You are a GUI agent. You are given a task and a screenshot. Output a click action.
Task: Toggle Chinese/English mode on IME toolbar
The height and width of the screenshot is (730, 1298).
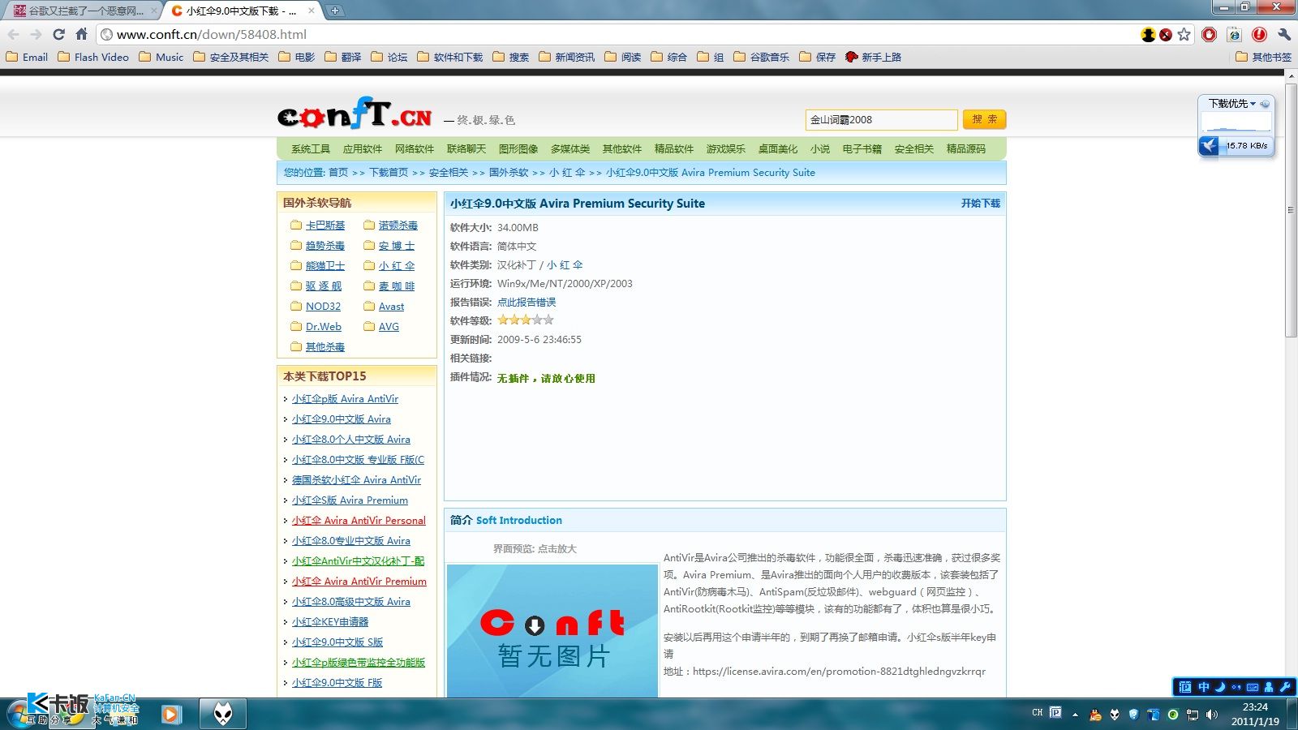[x=1204, y=687]
